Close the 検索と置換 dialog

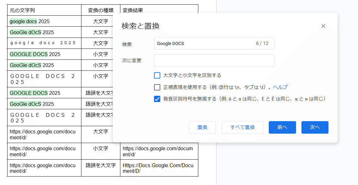(323, 26)
